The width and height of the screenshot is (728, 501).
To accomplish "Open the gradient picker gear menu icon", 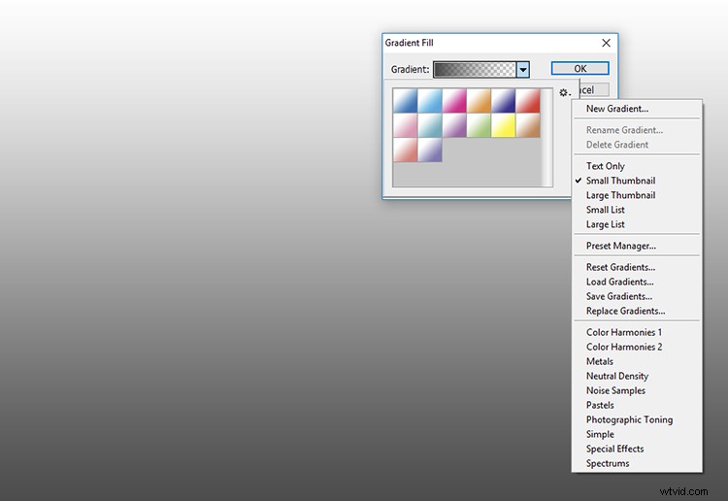I will pos(565,93).
